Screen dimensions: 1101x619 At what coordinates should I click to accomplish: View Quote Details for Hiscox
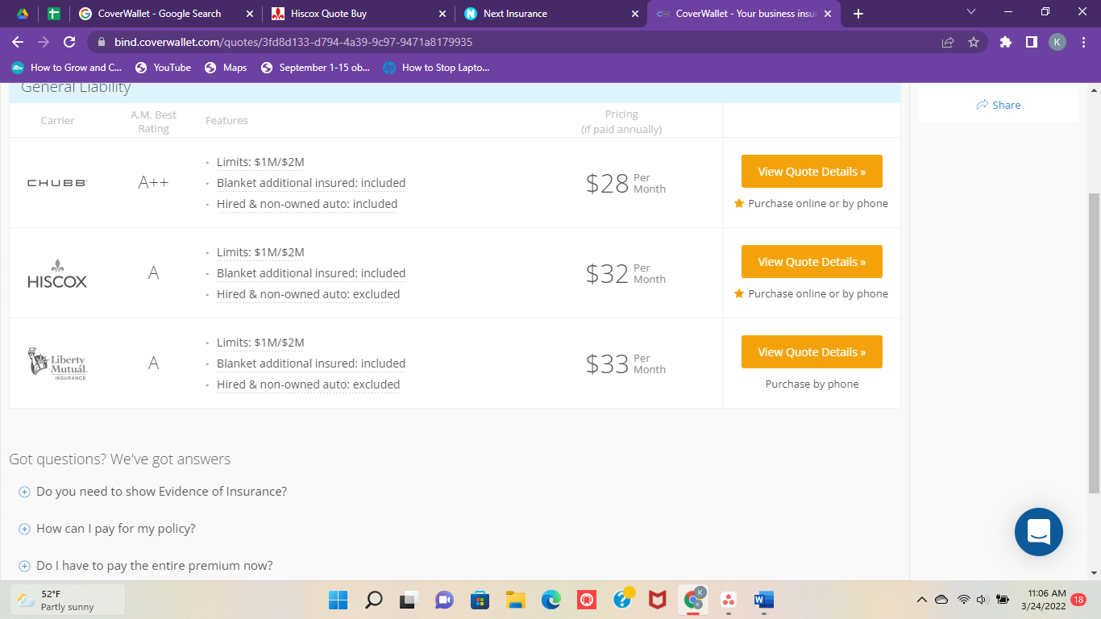(x=812, y=262)
